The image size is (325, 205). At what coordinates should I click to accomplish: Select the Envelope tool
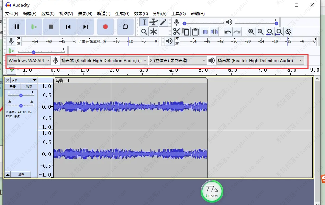click(154, 22)
